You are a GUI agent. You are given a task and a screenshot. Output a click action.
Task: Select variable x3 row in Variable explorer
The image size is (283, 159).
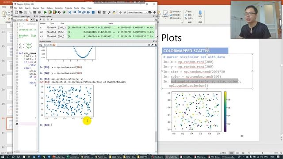tap(97, 36)
